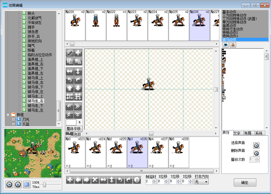Toggle the preview screen mode button
Image resolution: width=271 pixels, height=194 pixels.
point(27,184)
